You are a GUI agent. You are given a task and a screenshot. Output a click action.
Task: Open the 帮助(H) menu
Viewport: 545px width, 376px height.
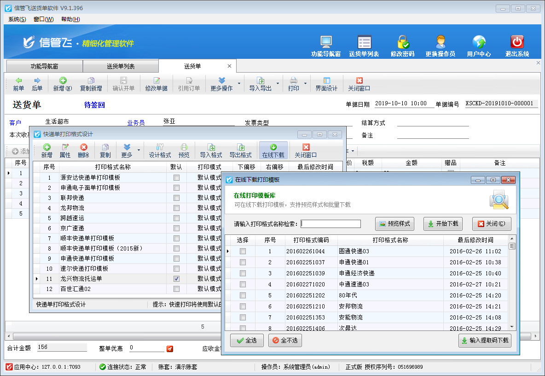click(x=70, y=19)
